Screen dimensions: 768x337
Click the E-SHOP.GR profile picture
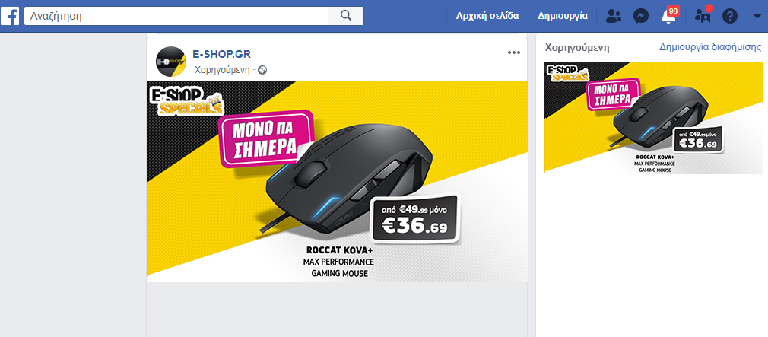pos(171,62)
